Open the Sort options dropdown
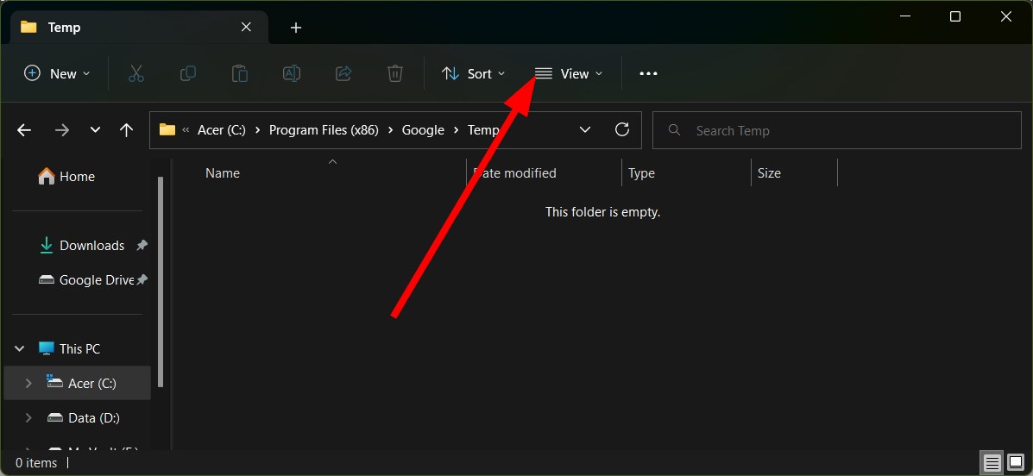This screenshot has height=476, width=1033. (473, 74)
